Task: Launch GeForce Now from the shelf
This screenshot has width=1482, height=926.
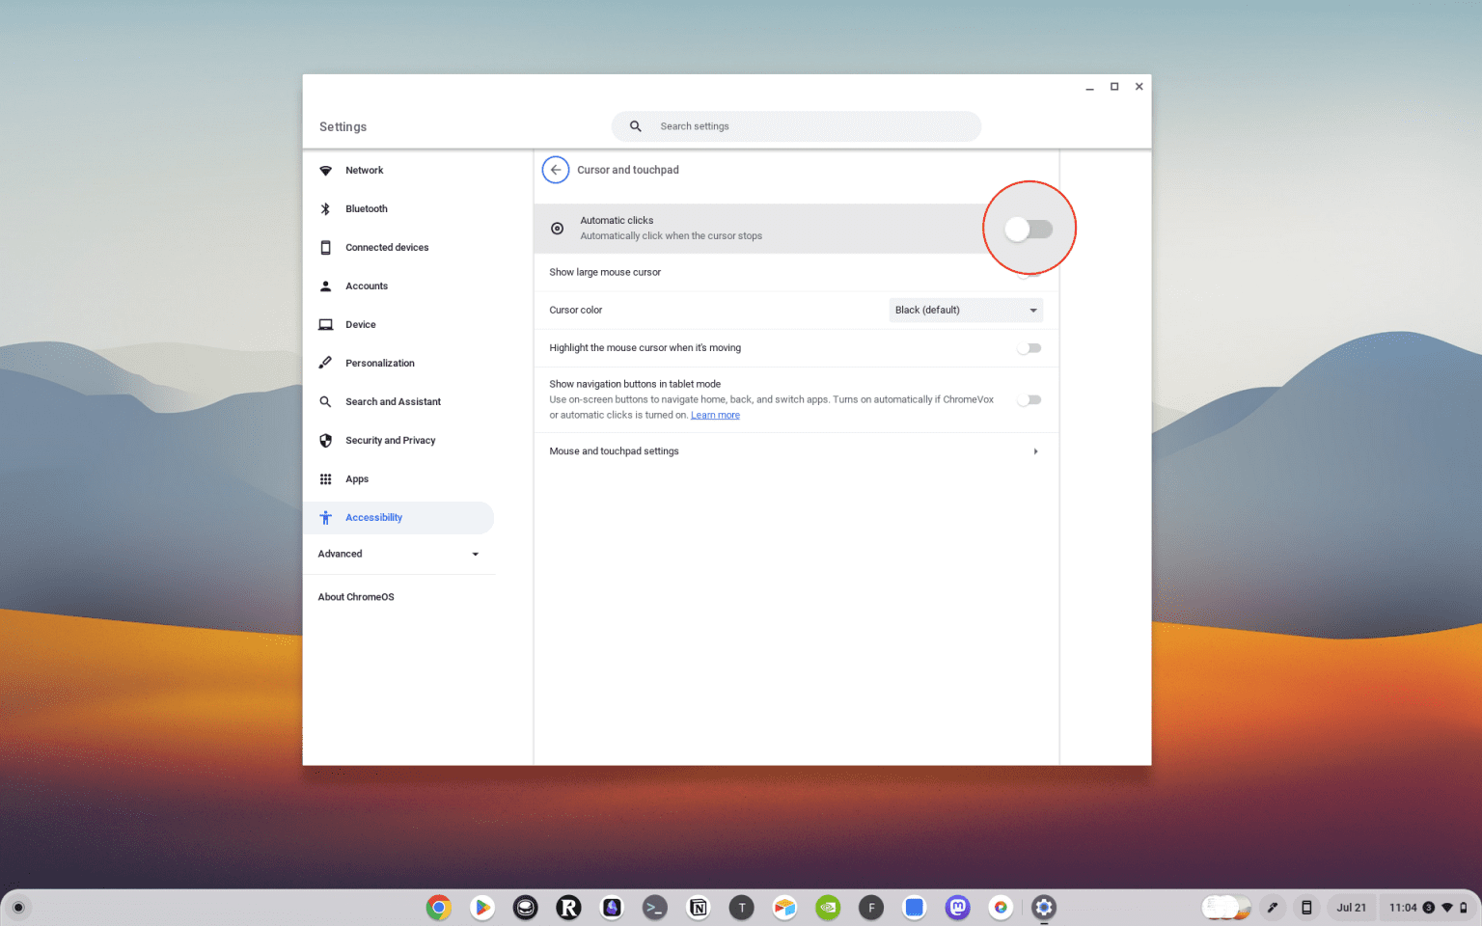Action: (x=828, y=908)
